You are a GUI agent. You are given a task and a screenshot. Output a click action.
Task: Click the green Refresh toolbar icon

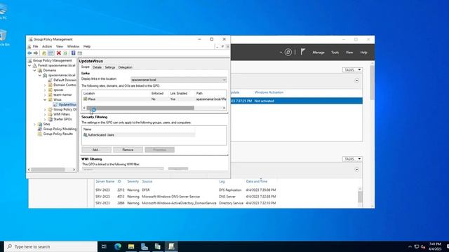click(65, 53)
